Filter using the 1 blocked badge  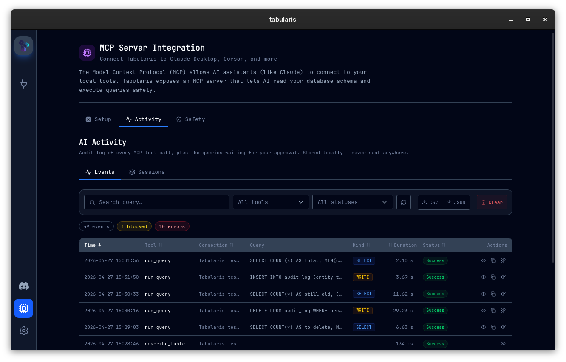[x=134, y=226]
